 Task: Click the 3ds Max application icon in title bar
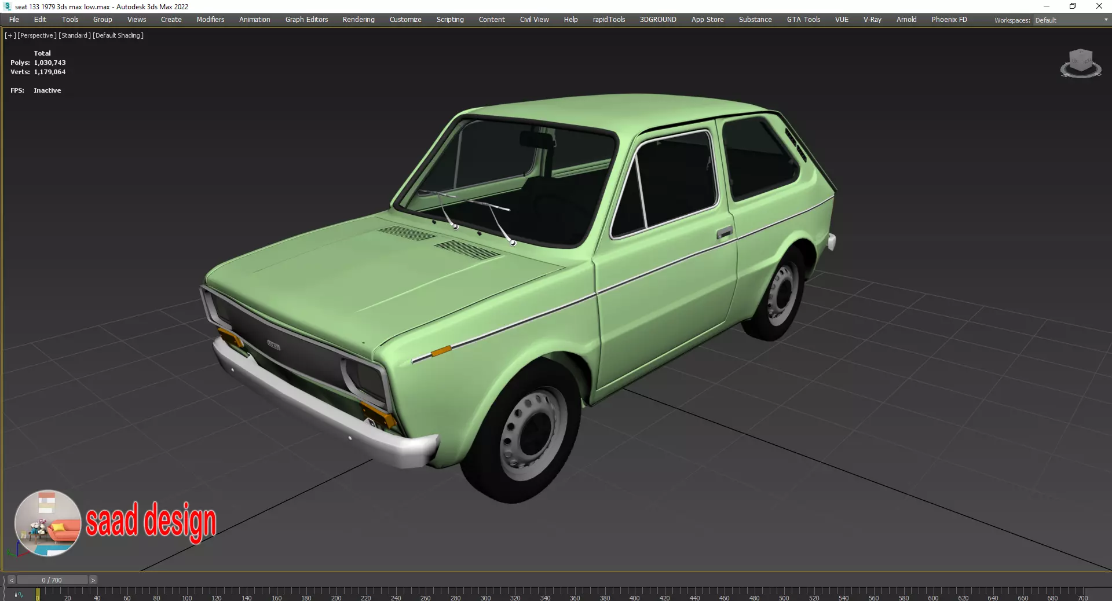pyautogui.click(x=8, y=6)
